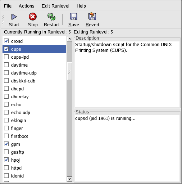Open the Actions menu
The width and height of the screenshot is (182, 184).
(x=27, y=6)
